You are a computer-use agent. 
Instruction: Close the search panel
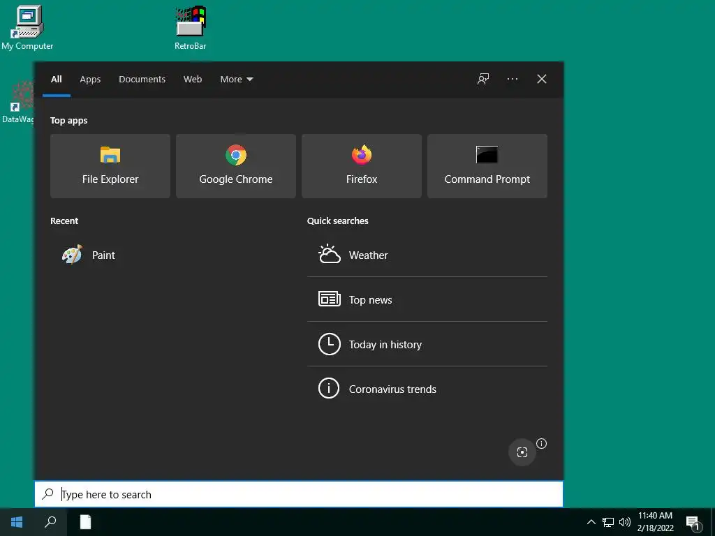tap(541, 79)
